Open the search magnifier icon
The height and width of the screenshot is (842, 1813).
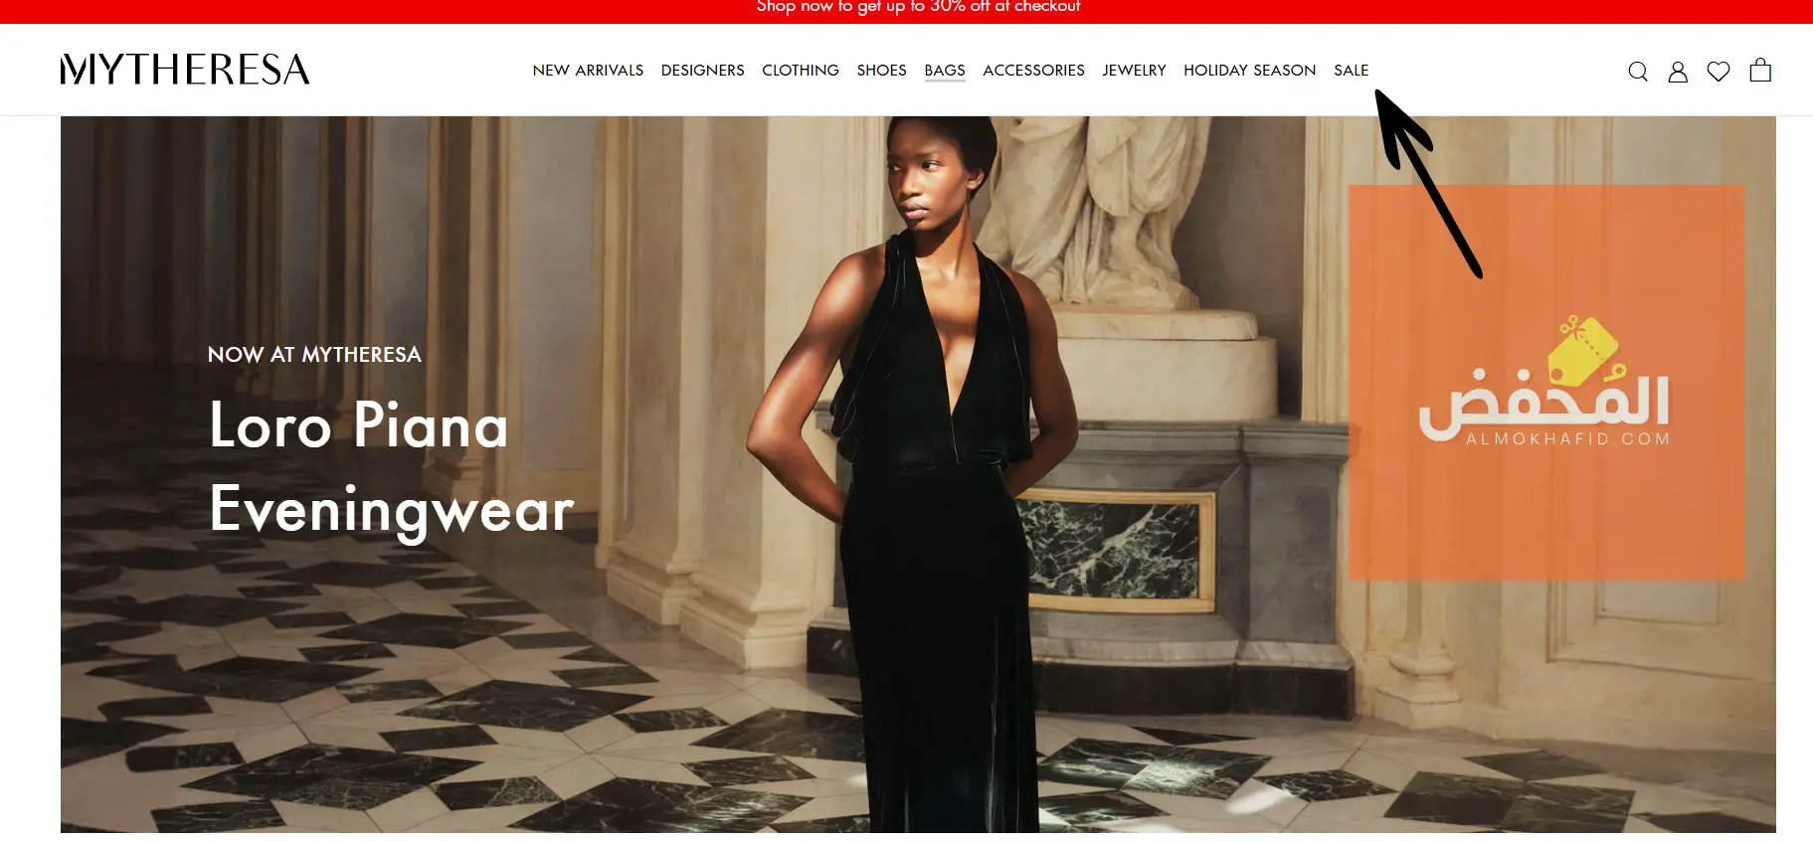[x=1638, y=71]
